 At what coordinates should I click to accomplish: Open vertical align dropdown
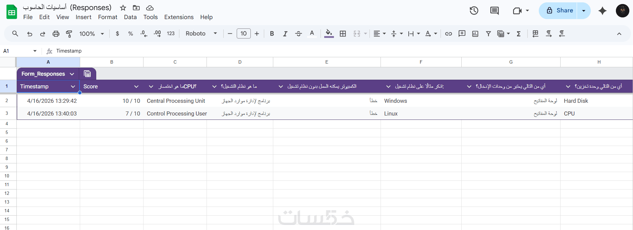click(x=397, y=33)
